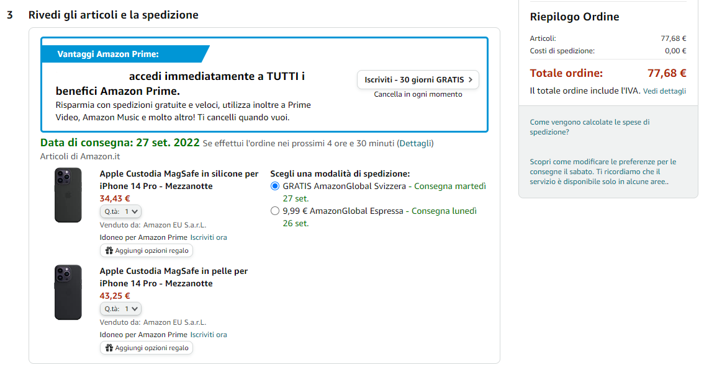The width and height of the screenshot is (704, 370).
Task: Click the leather MagSafe case thumbnail
Action: [x=68, y=292]
